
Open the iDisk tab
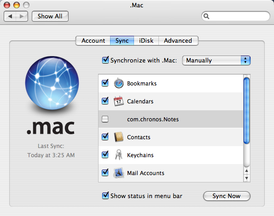146,40
